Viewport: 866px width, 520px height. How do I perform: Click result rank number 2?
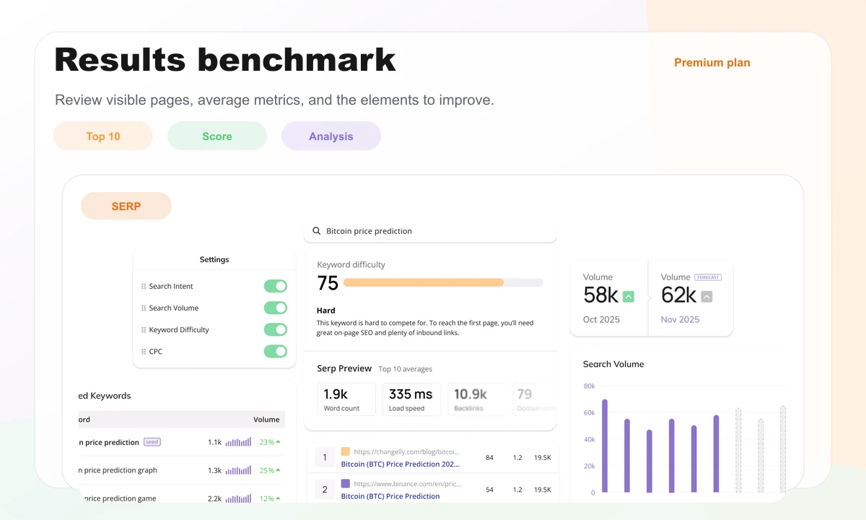click(325, 489)
